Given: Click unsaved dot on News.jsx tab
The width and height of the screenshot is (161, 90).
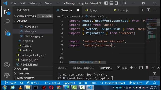Looking at the screenshot, I should point(78,10).
